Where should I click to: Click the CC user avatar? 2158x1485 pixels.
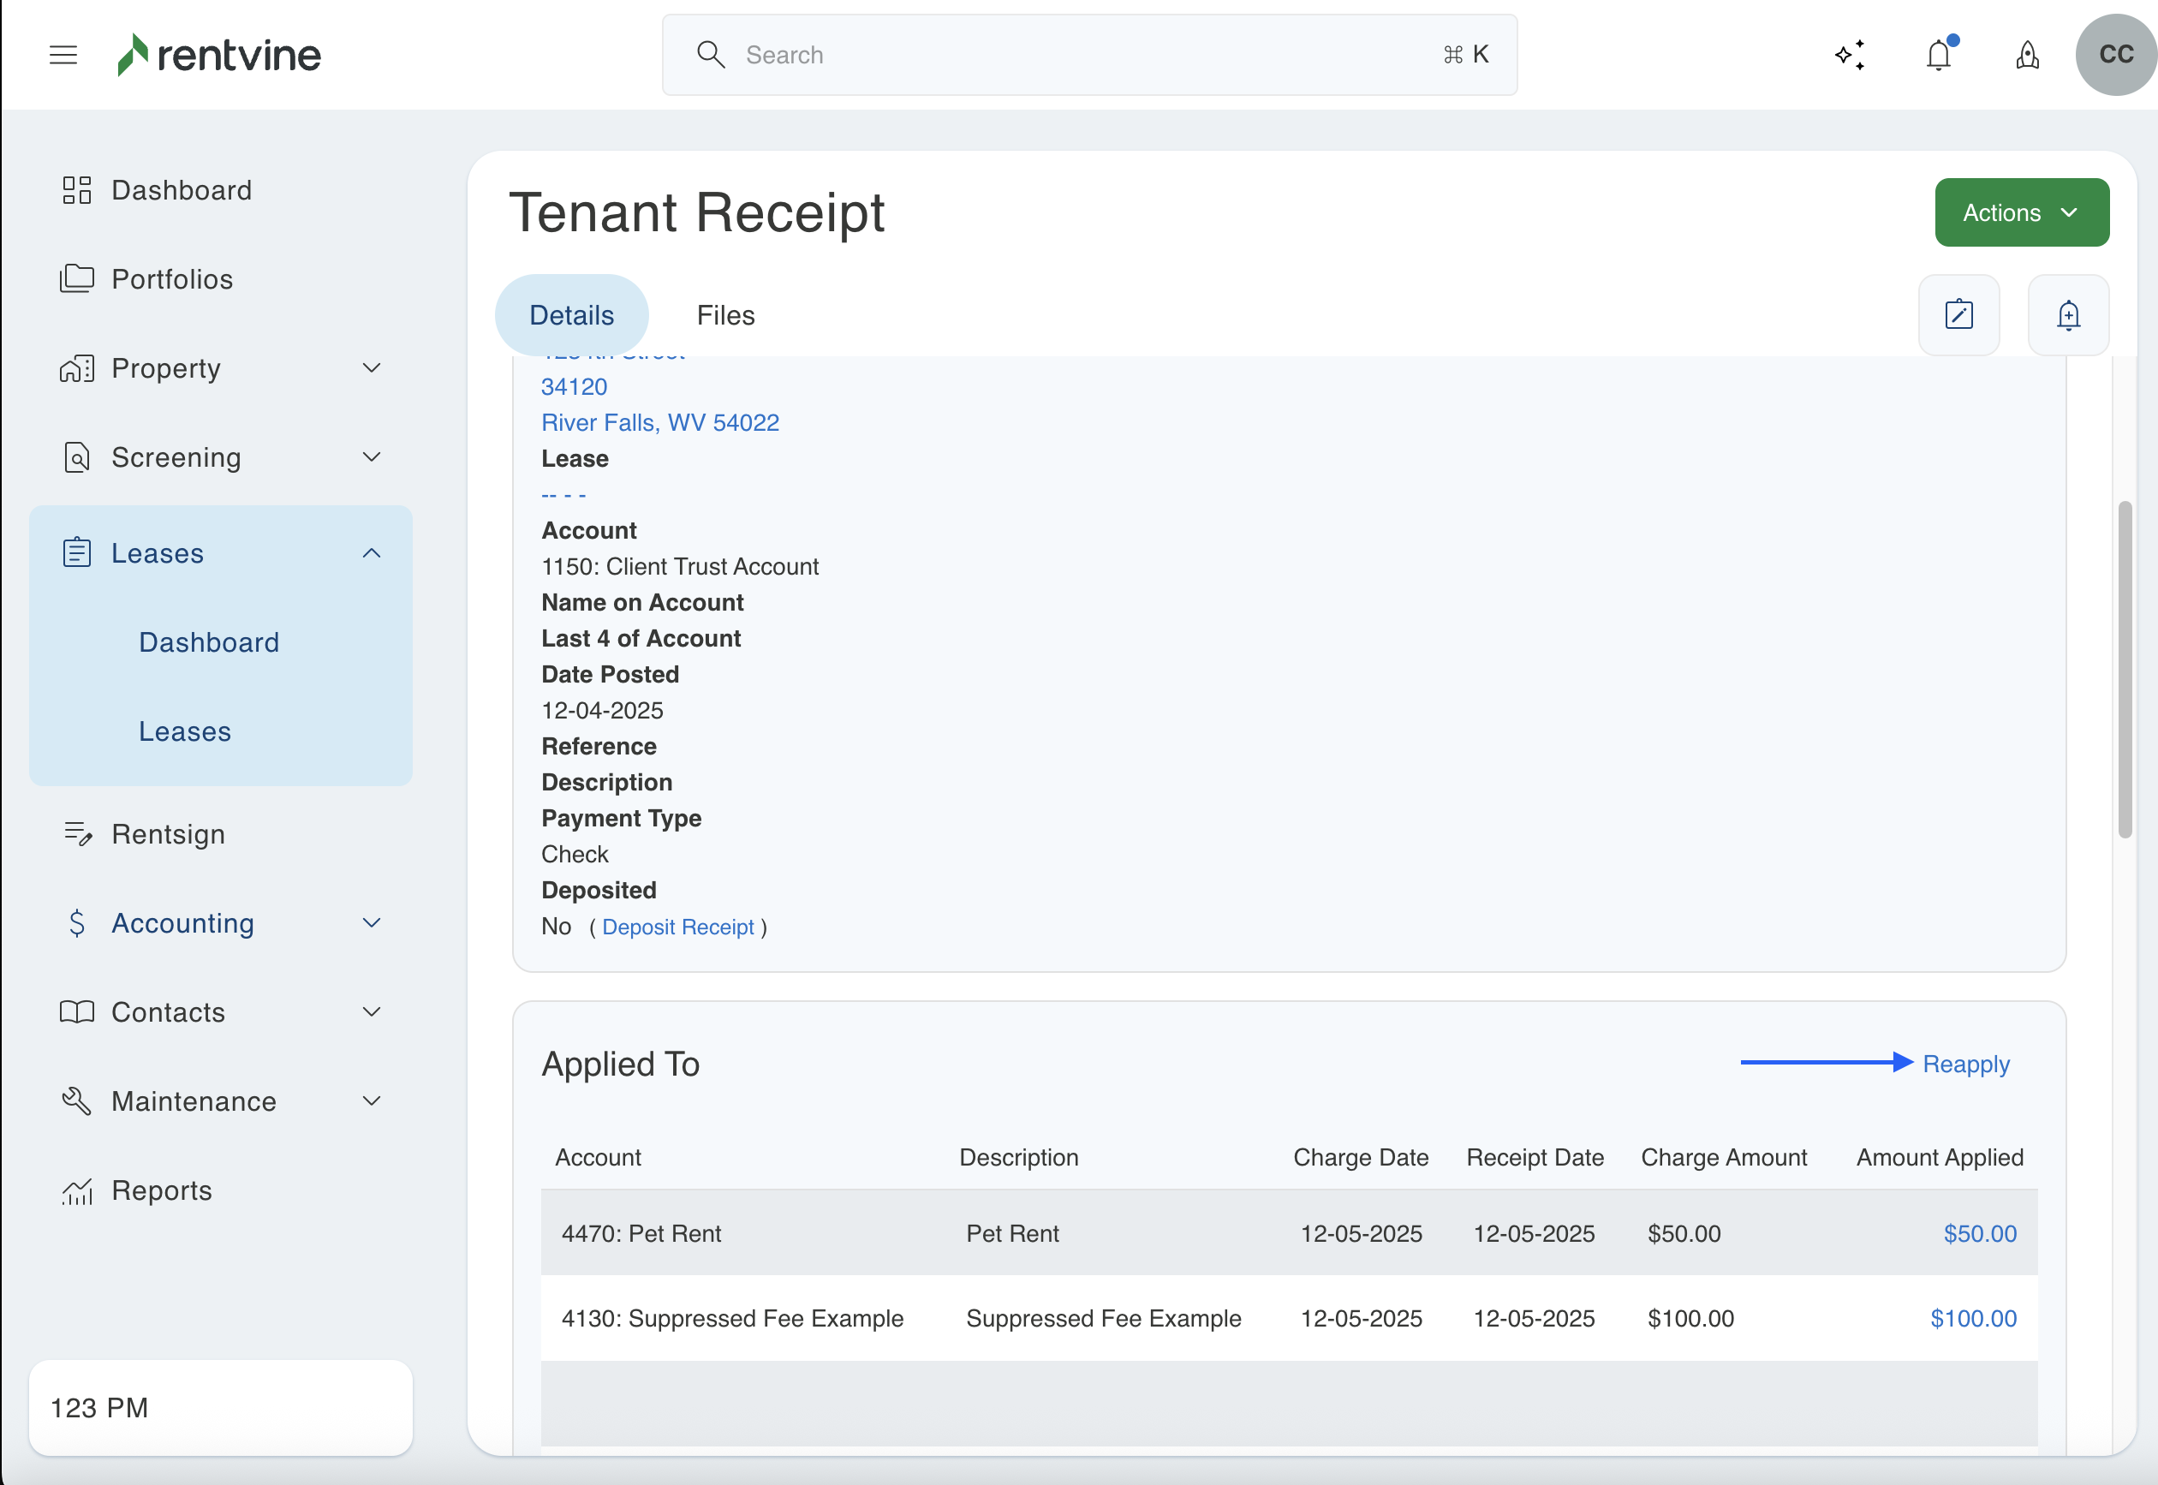pos(2115,55)
